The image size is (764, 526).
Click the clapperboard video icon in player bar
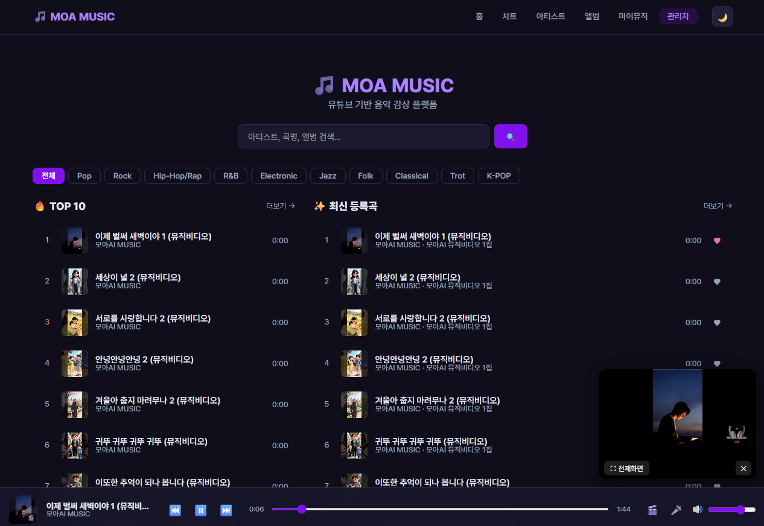pos(652,510)
